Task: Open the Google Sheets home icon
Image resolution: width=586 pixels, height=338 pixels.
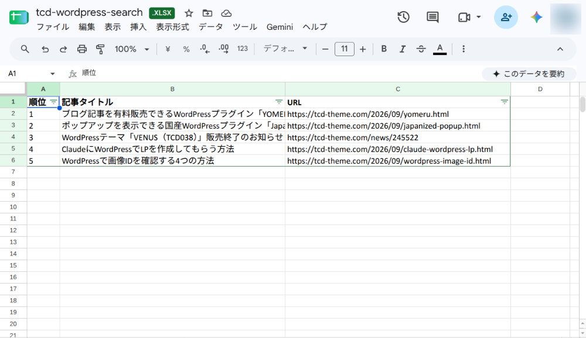Action: pyautogui.click(x=19, y=17)
